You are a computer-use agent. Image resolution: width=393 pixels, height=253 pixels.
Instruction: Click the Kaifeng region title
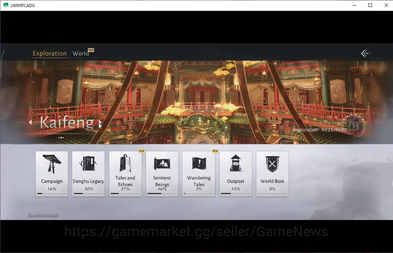(x=67, y=122)
